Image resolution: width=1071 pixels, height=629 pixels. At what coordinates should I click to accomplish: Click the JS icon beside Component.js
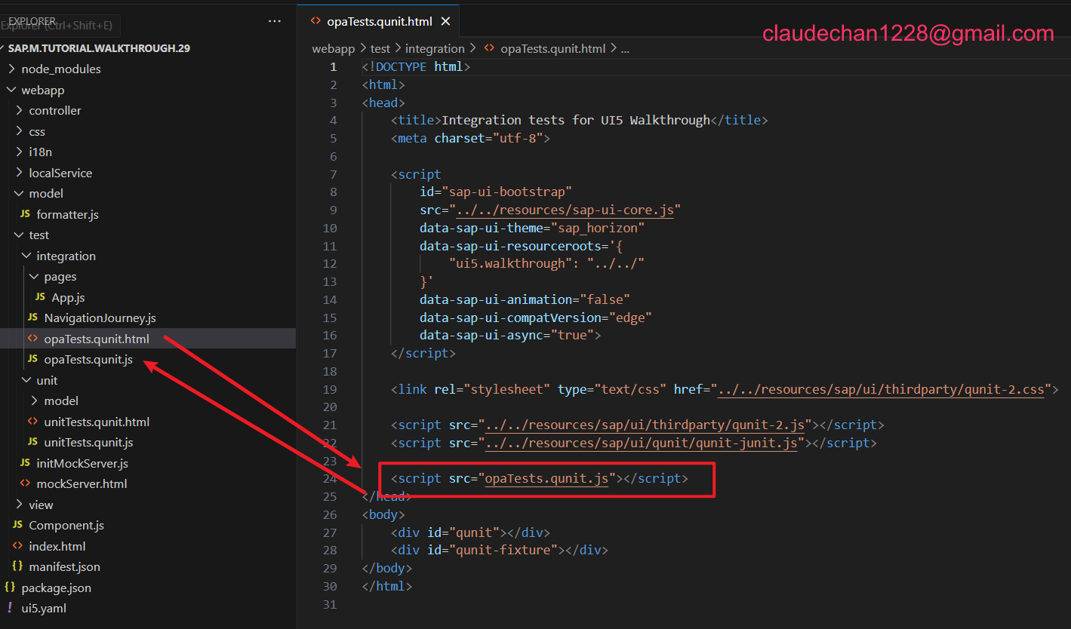point(17,525)
